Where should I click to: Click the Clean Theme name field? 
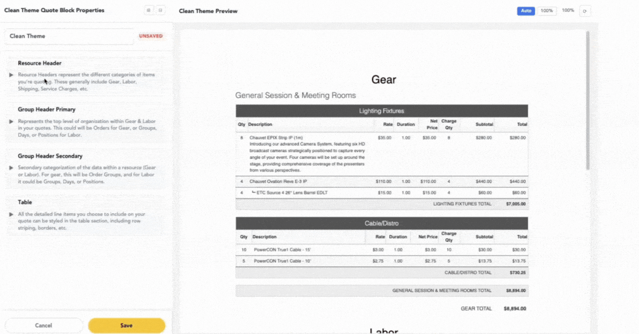point(69,36)
